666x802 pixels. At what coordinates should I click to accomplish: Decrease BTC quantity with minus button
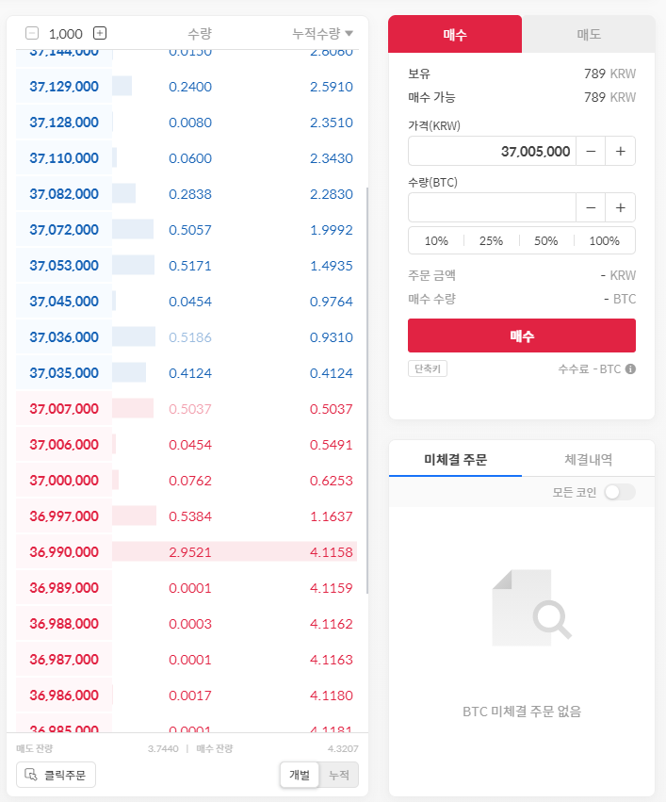pos(591,207)
